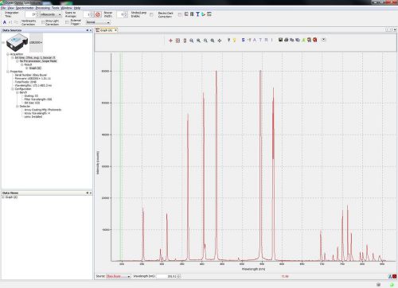Click the Slit Size row under Bench

32,103
